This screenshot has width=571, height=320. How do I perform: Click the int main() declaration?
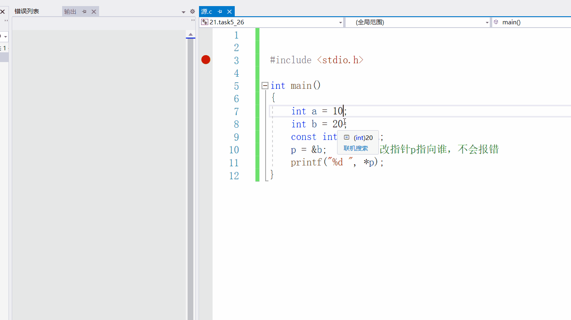(x=296, y=86)
